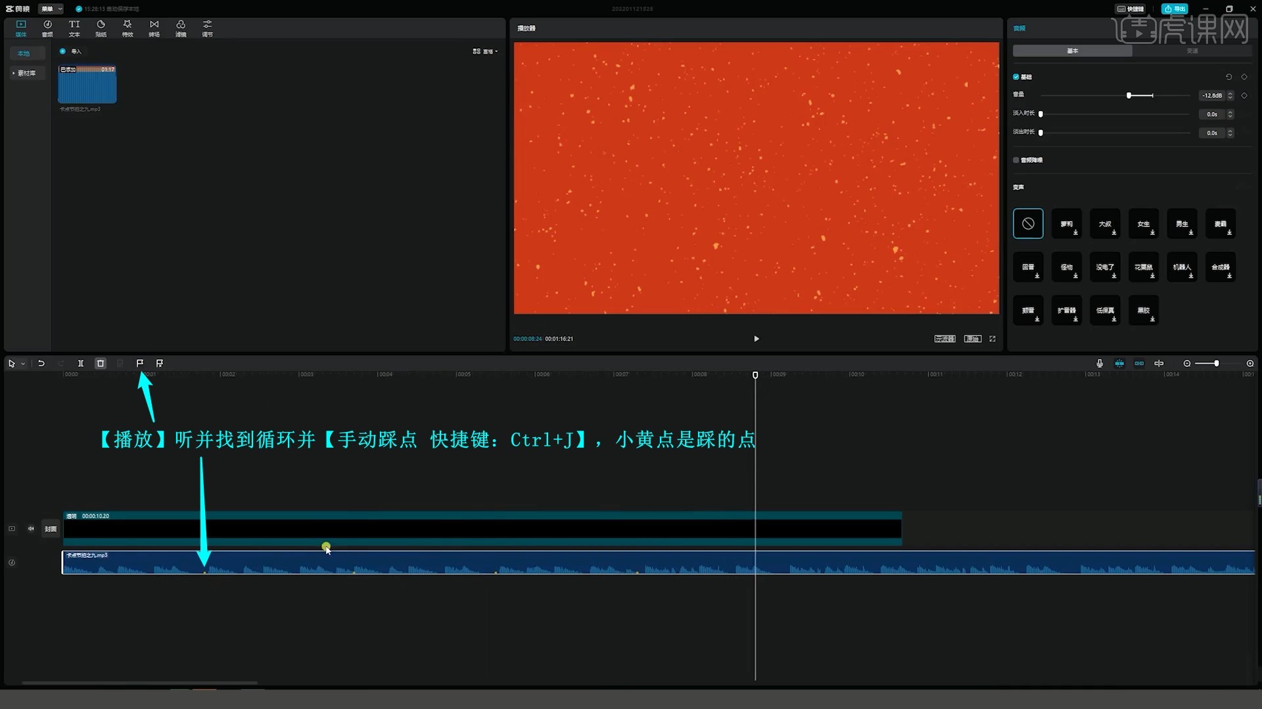Select the no voice-change option

[x=1028, y=224]
